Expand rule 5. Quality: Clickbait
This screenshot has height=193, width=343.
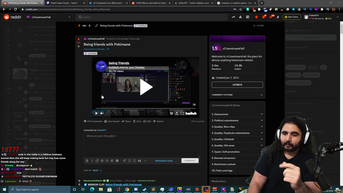point(237,139)
